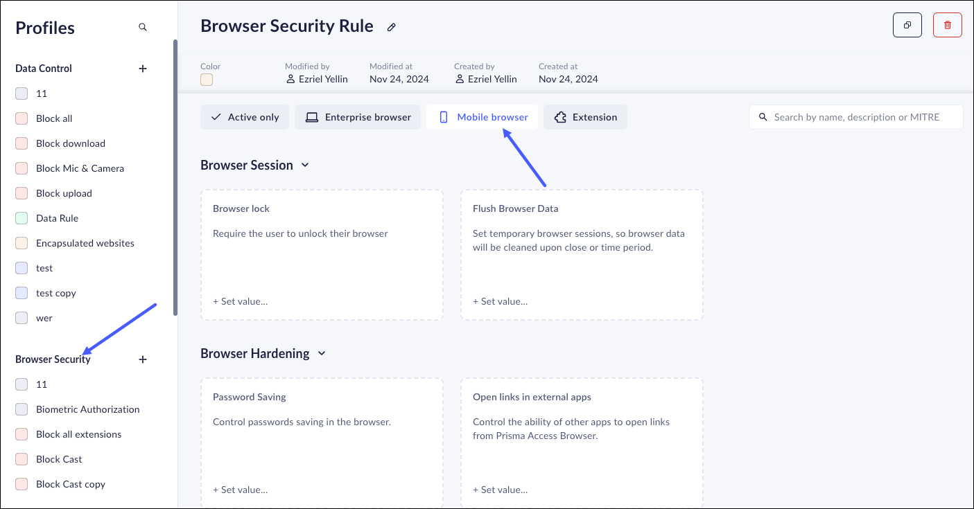Collapse the Browser Hardening section
The height and width of the screenshot is (509, 974).
(x=322, y=354)
